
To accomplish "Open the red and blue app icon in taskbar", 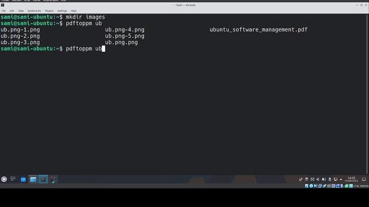I will coord(53,179).
